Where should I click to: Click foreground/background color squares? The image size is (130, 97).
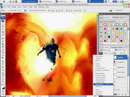point(3,88)
